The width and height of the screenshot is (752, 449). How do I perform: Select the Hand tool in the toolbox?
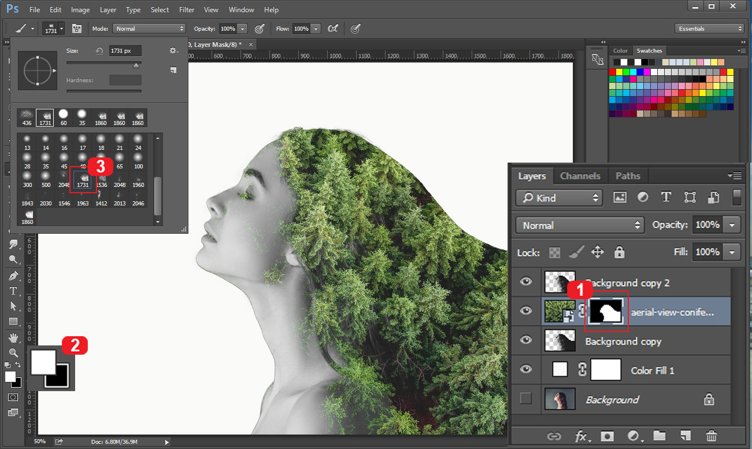point(13,337)
